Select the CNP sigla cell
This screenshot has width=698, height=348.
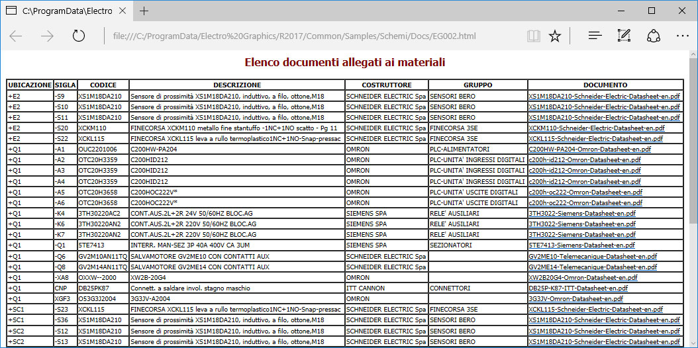click(x=65, y=288)
